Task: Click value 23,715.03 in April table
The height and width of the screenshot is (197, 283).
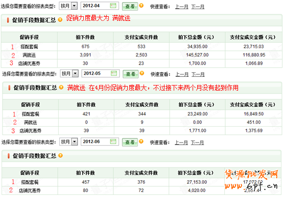Action: click(x=253, y=47)
